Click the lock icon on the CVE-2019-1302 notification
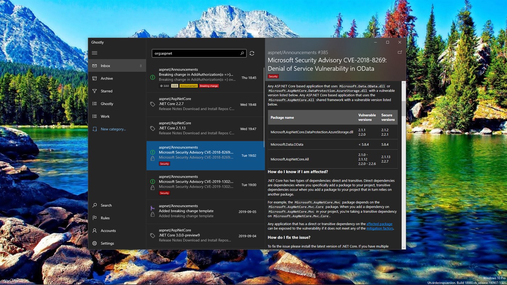The height and width of the screenshot is (285, 507). [x=153, y=188]
